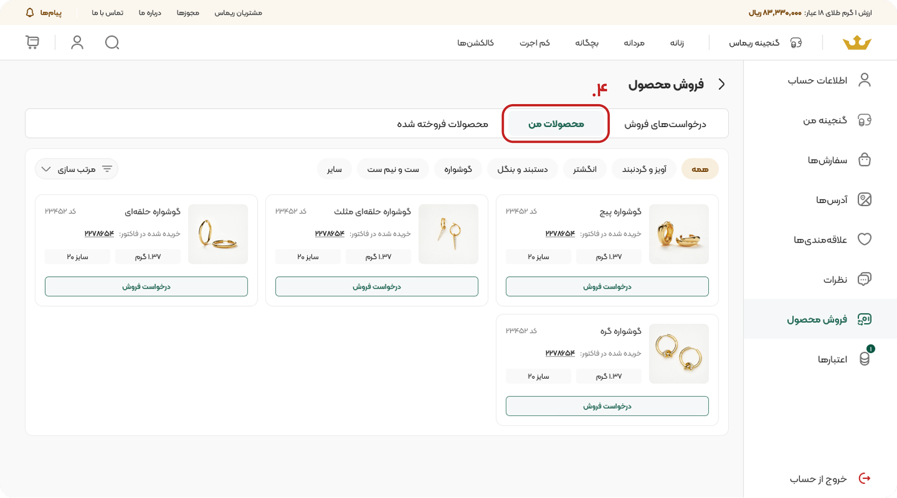Image resolution: width=897 pixels, height=498 pixels.
Task: Click the نظرات speech bubble icon
Action: click(864, 279)
